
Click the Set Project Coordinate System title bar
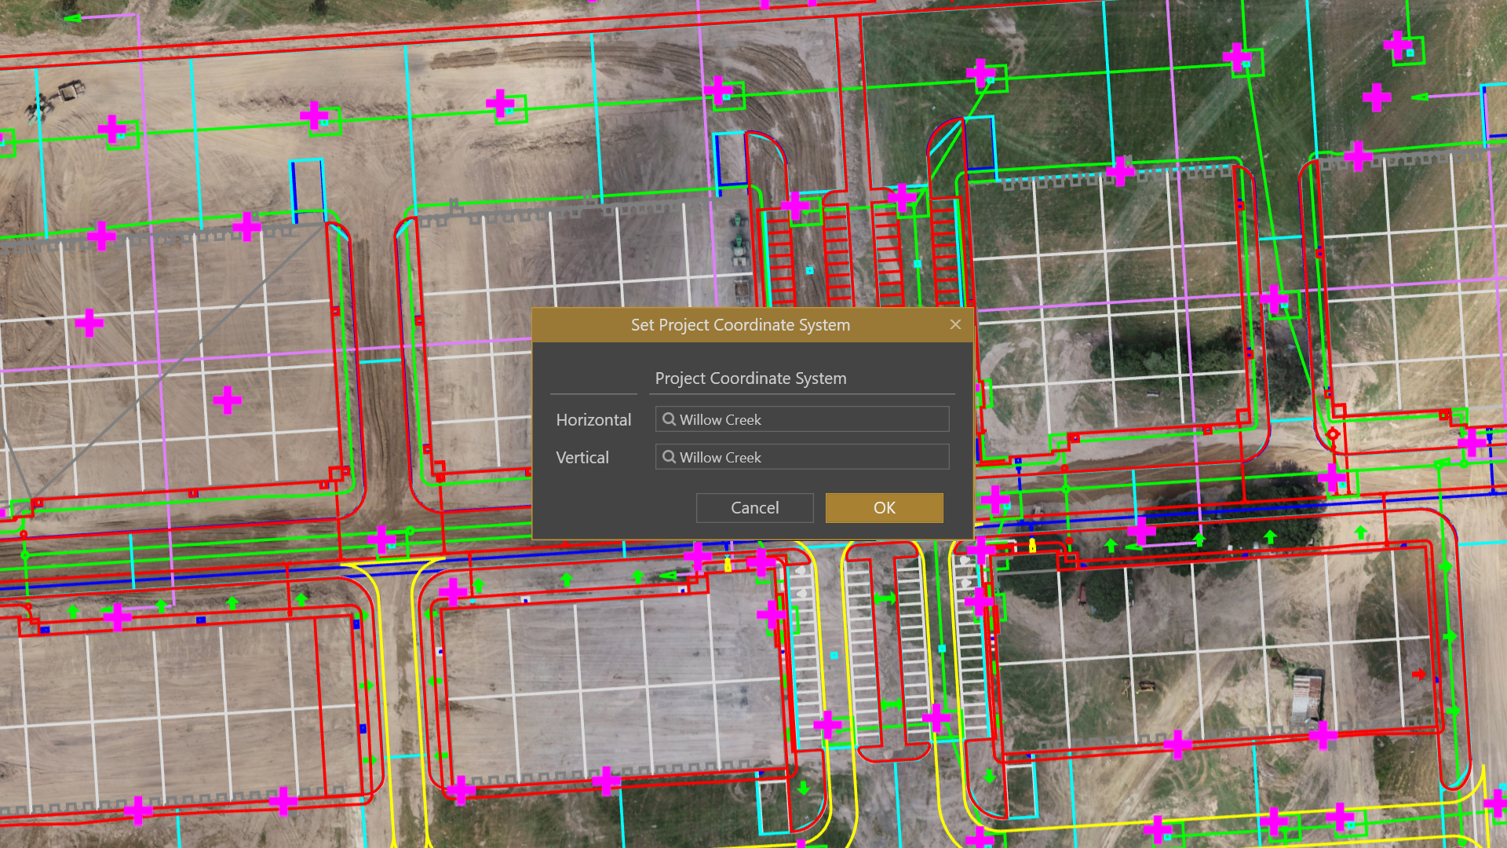point(739,325)
